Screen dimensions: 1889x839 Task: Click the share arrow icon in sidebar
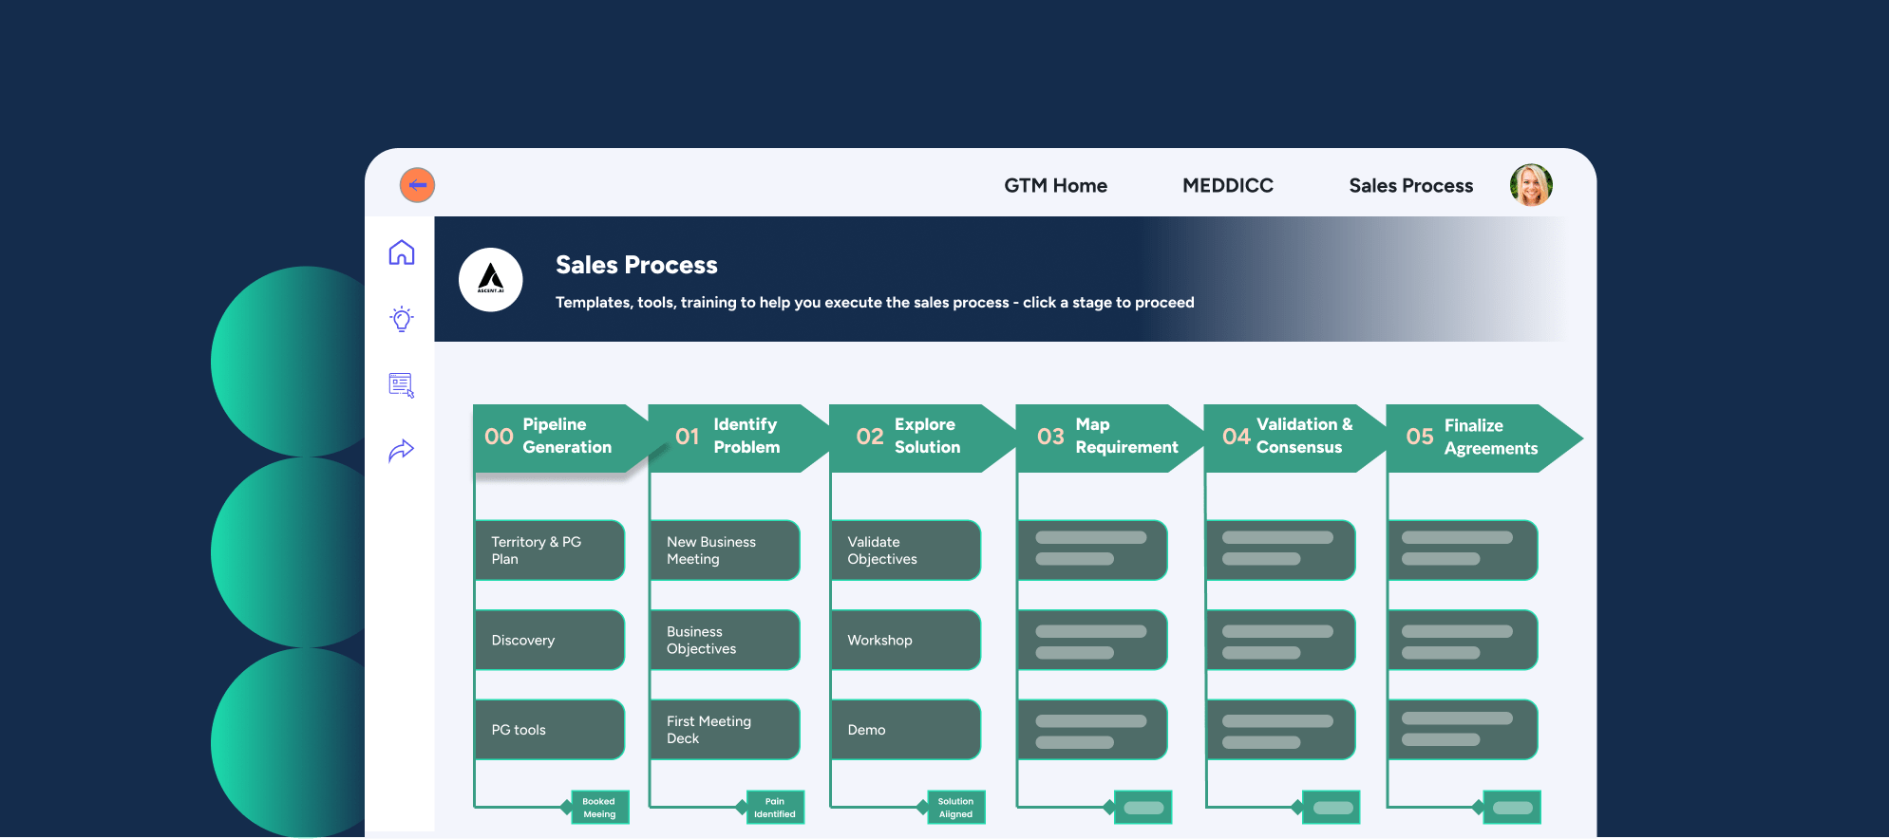pyautogui.click(x=402, y=451)
